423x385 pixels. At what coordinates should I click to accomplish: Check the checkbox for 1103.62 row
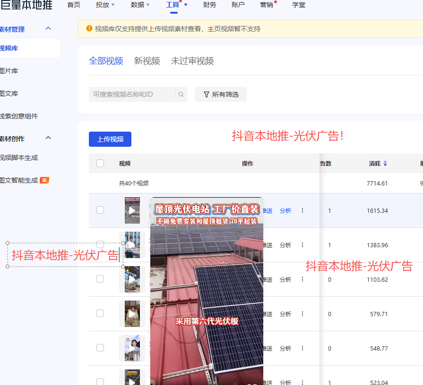(x=100, y=279)
